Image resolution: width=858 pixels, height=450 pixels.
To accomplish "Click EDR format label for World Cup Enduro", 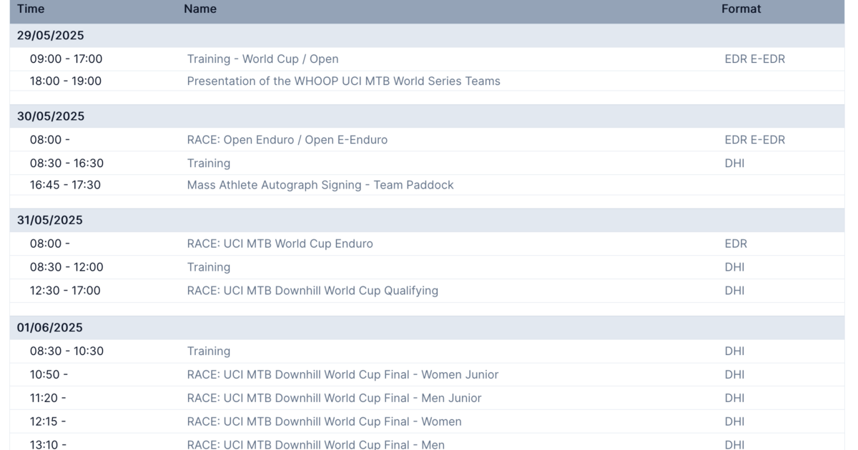I will click(736, 244).
